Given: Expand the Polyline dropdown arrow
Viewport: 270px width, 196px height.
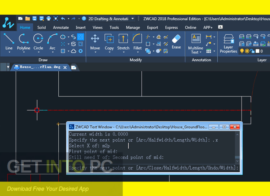Looking at the screenshot, I should pyautogui.click(x=24, y=52).
